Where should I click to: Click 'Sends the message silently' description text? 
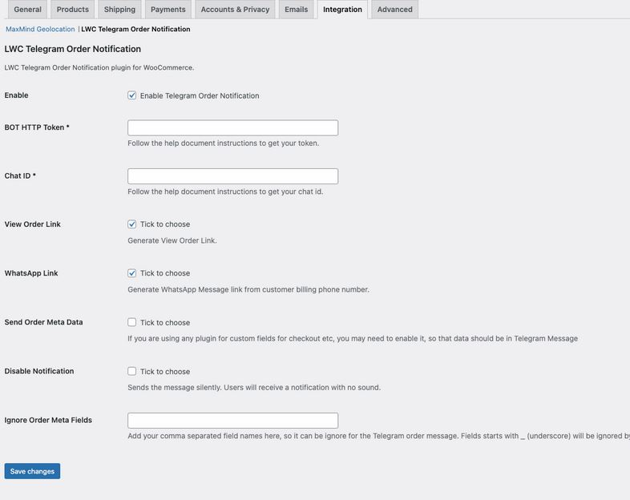[x=254, y=388]
